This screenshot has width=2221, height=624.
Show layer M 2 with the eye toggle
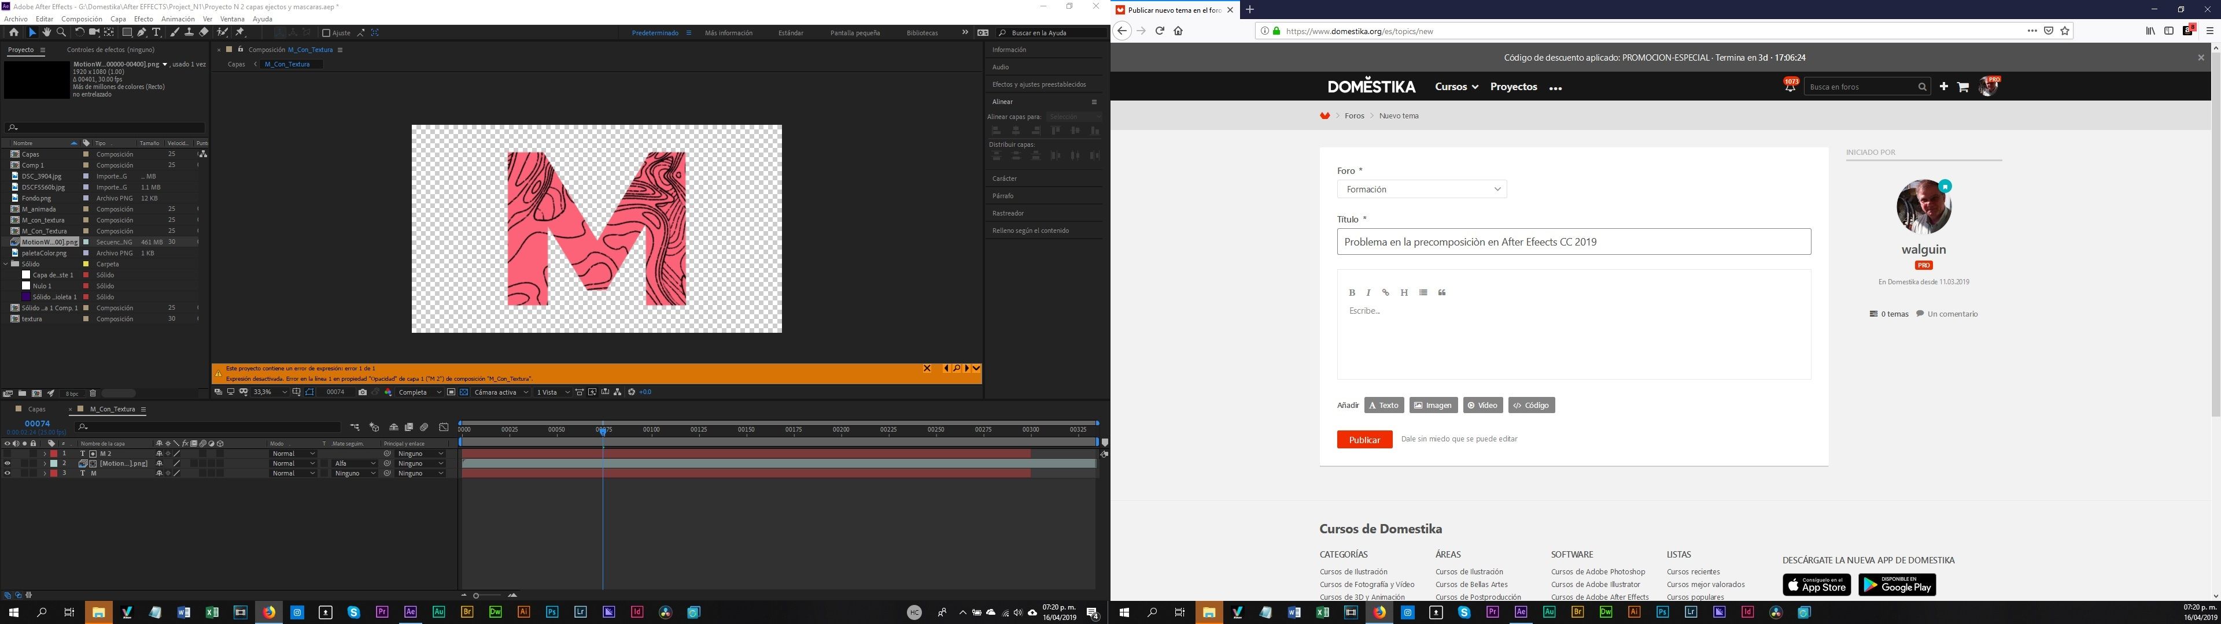click(8, 454)
